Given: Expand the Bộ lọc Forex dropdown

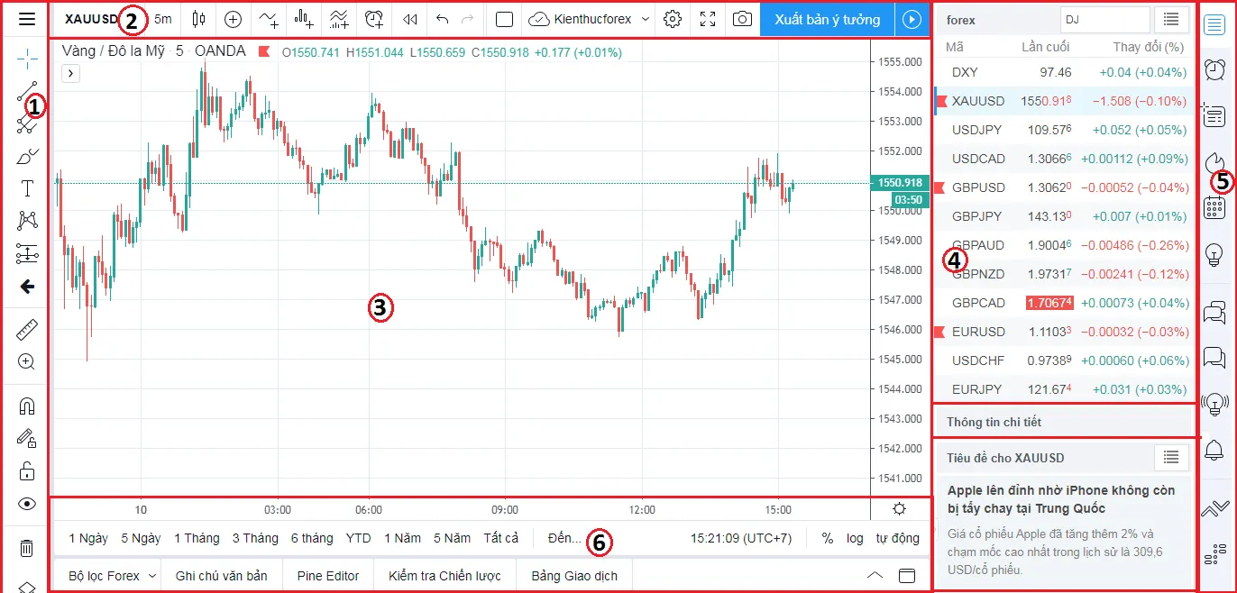Looking at the screenshot, I should [113, 576].
